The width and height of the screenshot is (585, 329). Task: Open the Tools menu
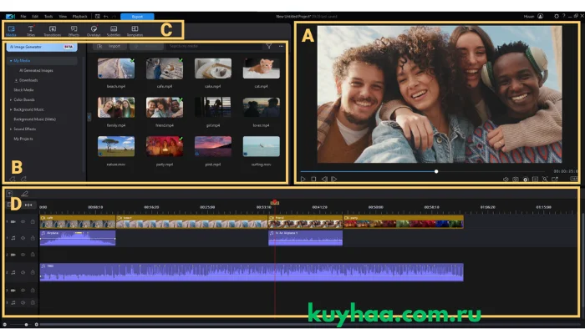click(x=48, y=17)
